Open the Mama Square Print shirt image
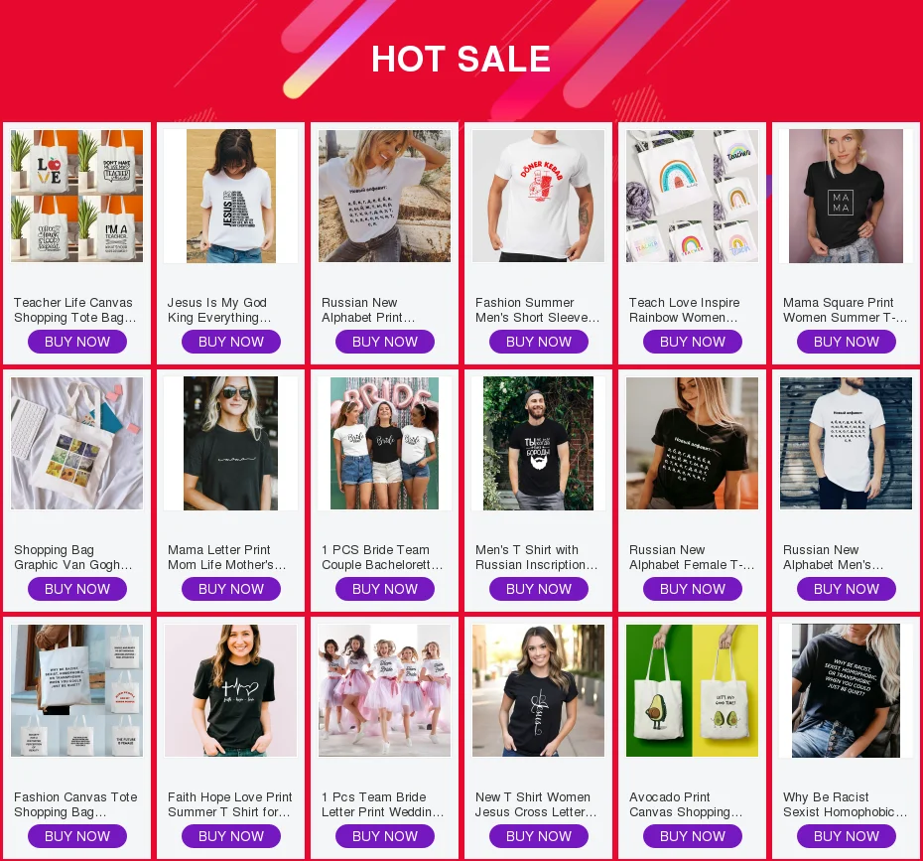923x861 pixels. (x=846, y=196)
